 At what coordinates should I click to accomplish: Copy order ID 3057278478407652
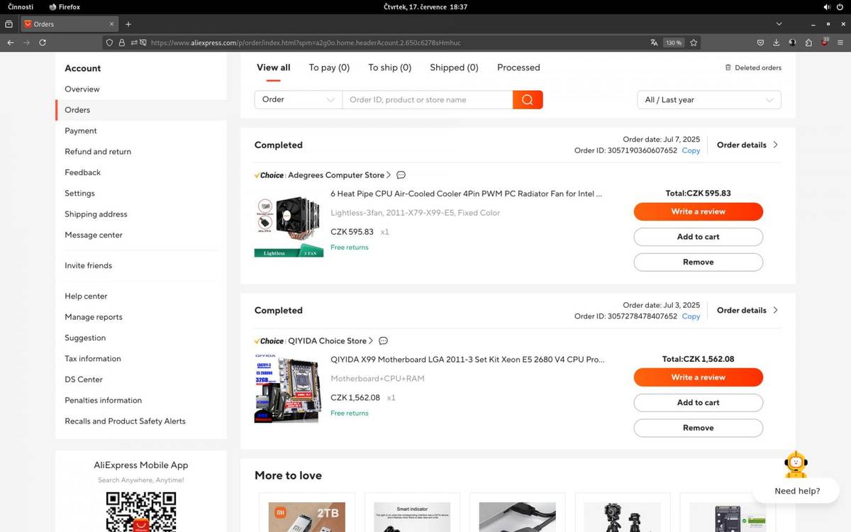point(691,316)
